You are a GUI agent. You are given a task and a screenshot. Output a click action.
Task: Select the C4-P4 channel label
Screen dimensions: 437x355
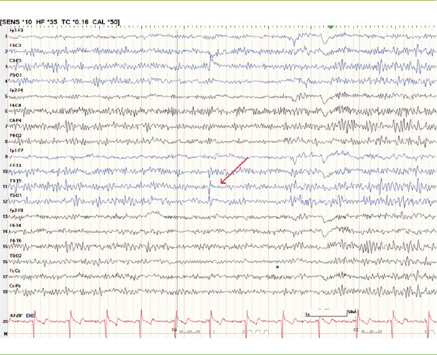[16, 121]
